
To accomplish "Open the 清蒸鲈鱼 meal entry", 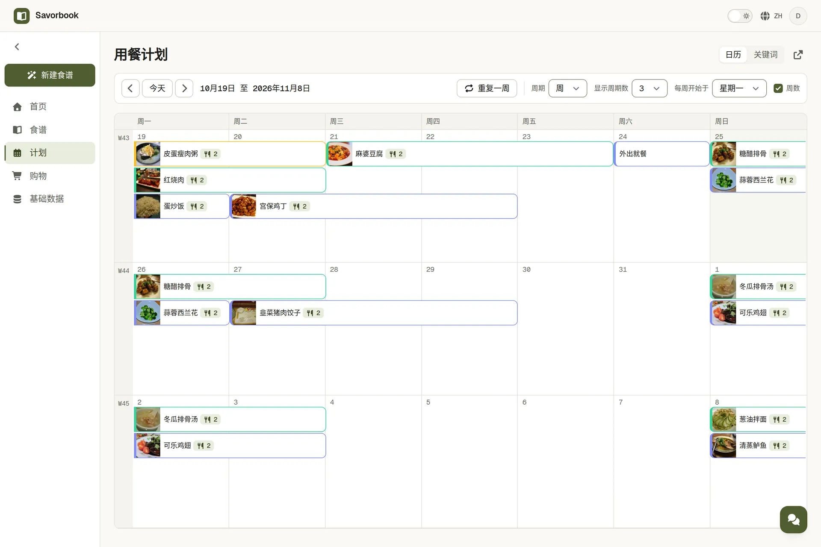I will (x=758, y=445).
